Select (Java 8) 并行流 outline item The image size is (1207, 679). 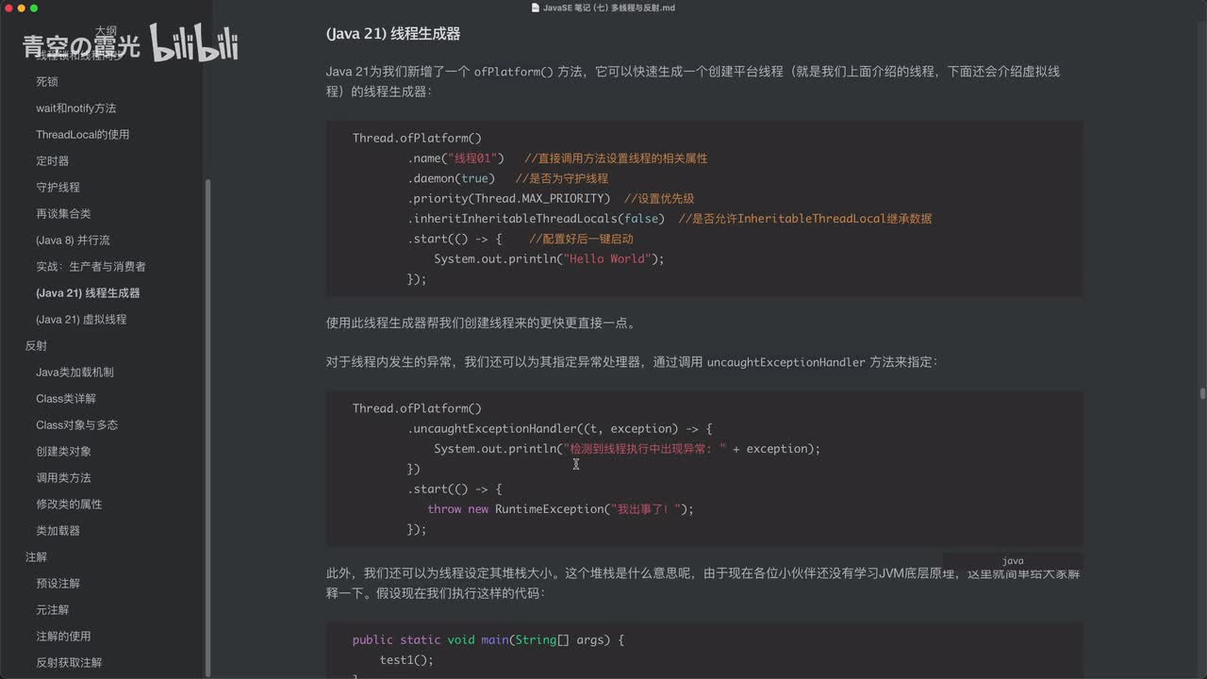click(x=74, y=240)
